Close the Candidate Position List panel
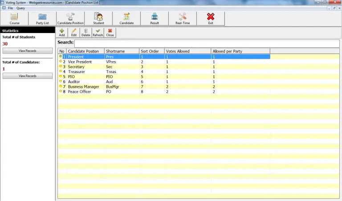Image resolution: width=342 pixels, height=201 pixels. (x=110, y=32)
